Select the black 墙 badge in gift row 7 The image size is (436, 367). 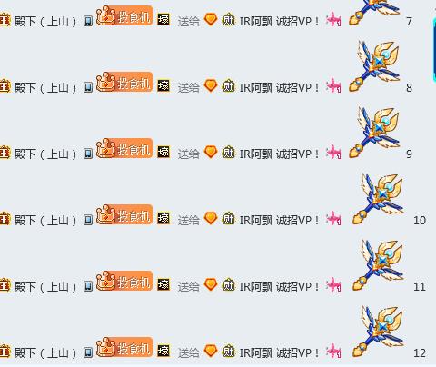point(163,19)
